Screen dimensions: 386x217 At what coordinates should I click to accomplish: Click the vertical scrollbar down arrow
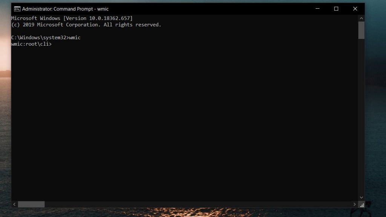361,197
